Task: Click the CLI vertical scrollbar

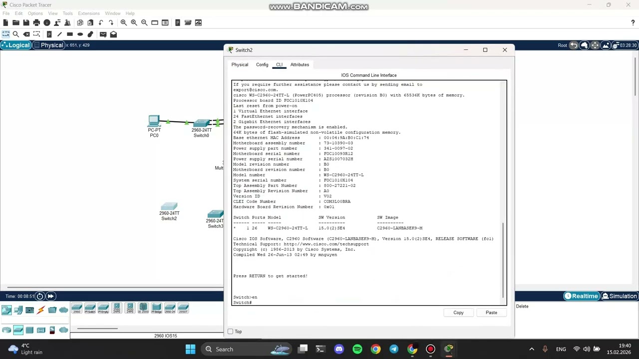Action: coord(503,259)
